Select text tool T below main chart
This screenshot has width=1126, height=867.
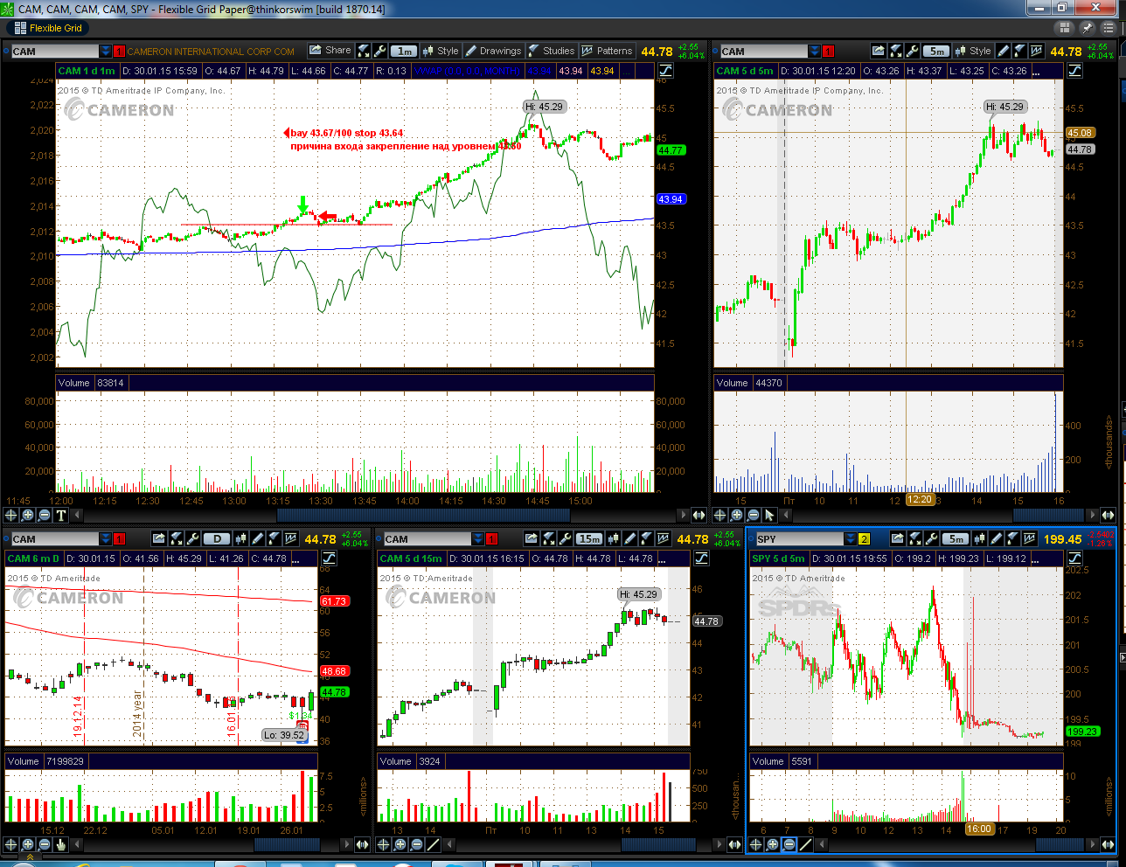click(x=61, y=515)
